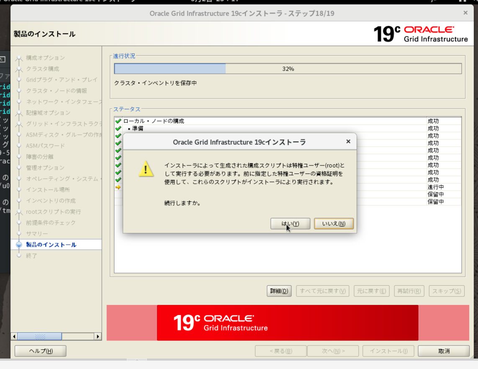Close the Oracle installer confirmation dialog
Image resolution: width=478 pixels, height=369 pixels.
coord(348,142)
